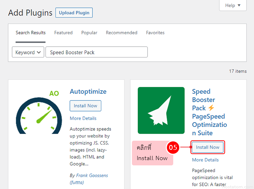Click the Upload Plugin button

click(74, 13)
